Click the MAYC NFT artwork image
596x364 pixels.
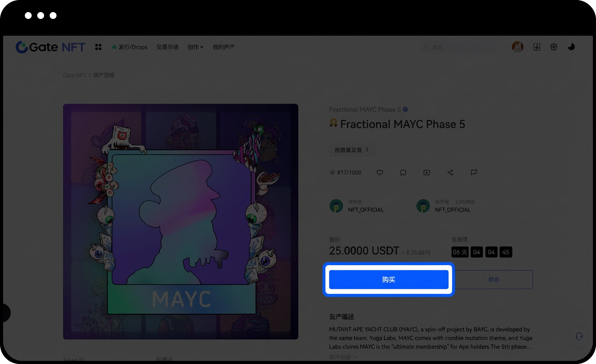181,222
